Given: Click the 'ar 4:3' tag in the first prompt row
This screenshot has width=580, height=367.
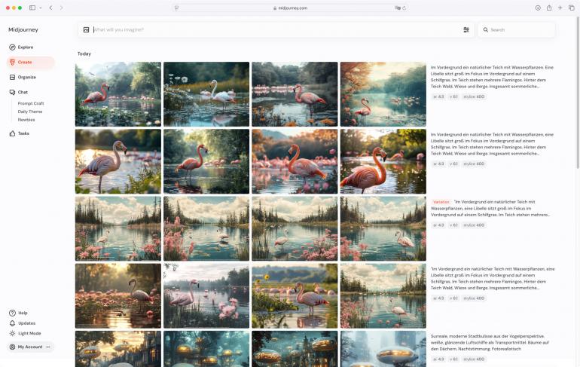Looking at the screenshot, I should pyautogui.click(x=438, y=96).
